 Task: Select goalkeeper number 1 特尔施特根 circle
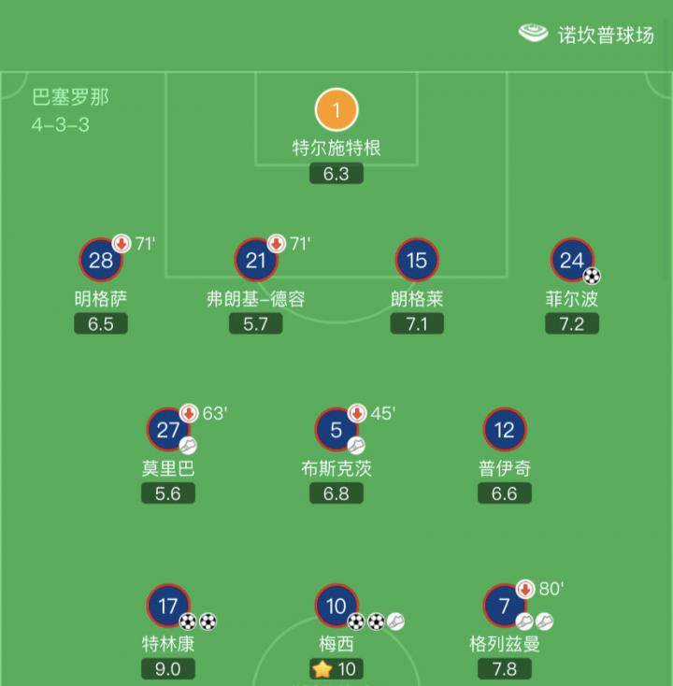tap(336, 110)
